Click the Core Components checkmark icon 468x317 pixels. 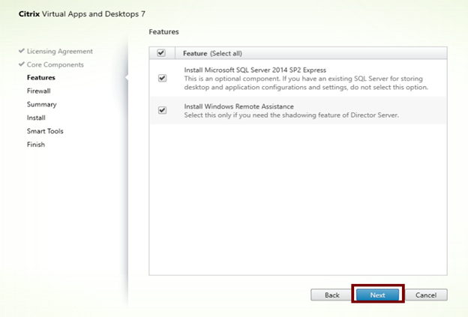point(22,64)
